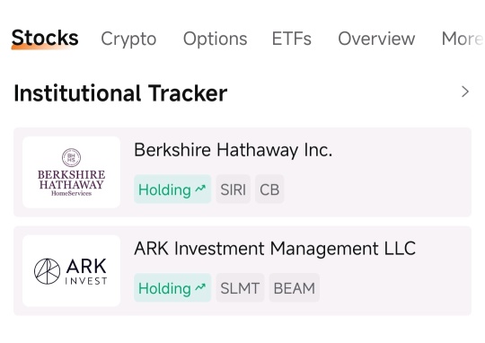The width and height of the screenshot is (485, 343).
Task: Open Berkshire Hathaway Inc. name link
Action: (x=234, y=150)
